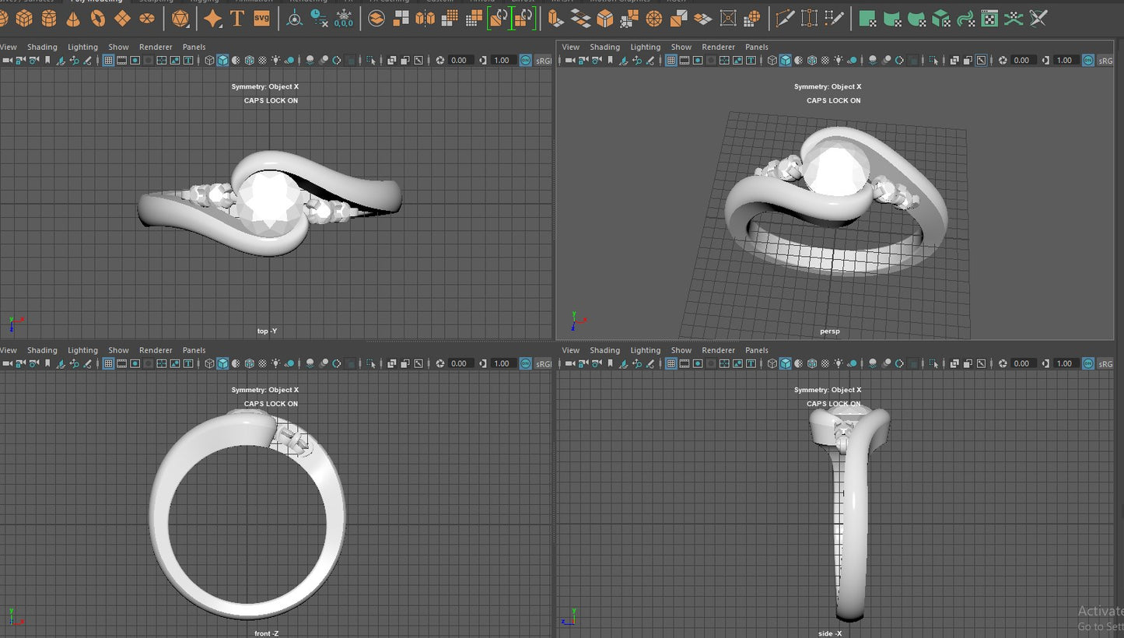Click the Multi-Cut knife tool icon
The height and width of the screenshot is (638, 1124).
tap(785, 18)
